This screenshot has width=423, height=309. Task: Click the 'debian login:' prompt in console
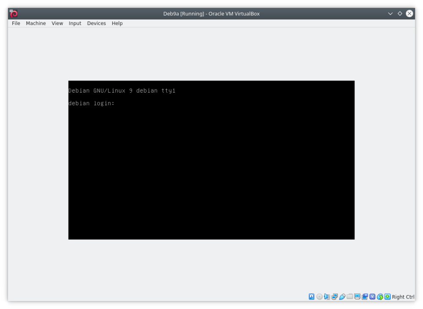91,103
